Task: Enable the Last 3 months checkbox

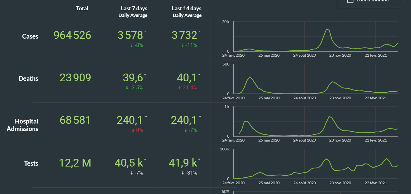Action: pos(350,1)
